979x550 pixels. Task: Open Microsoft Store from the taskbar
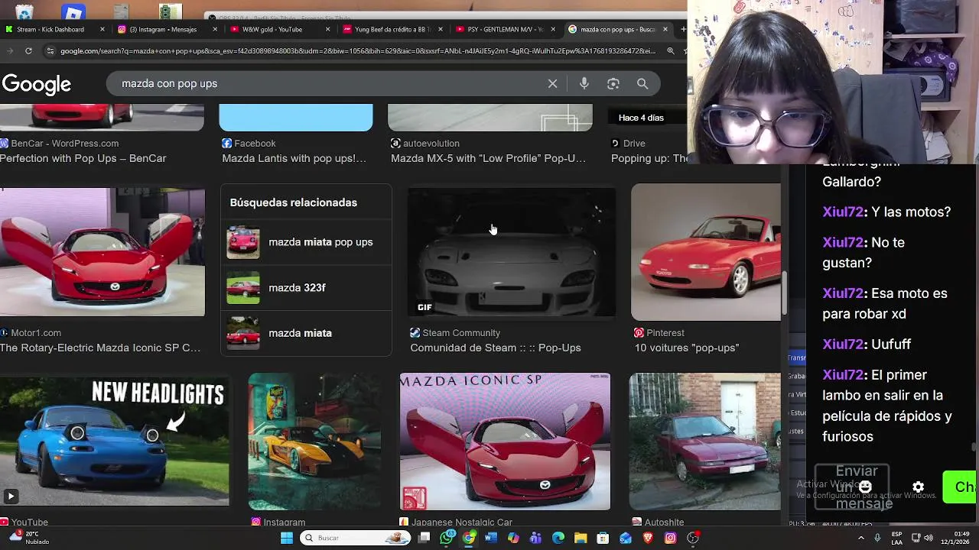603,538
